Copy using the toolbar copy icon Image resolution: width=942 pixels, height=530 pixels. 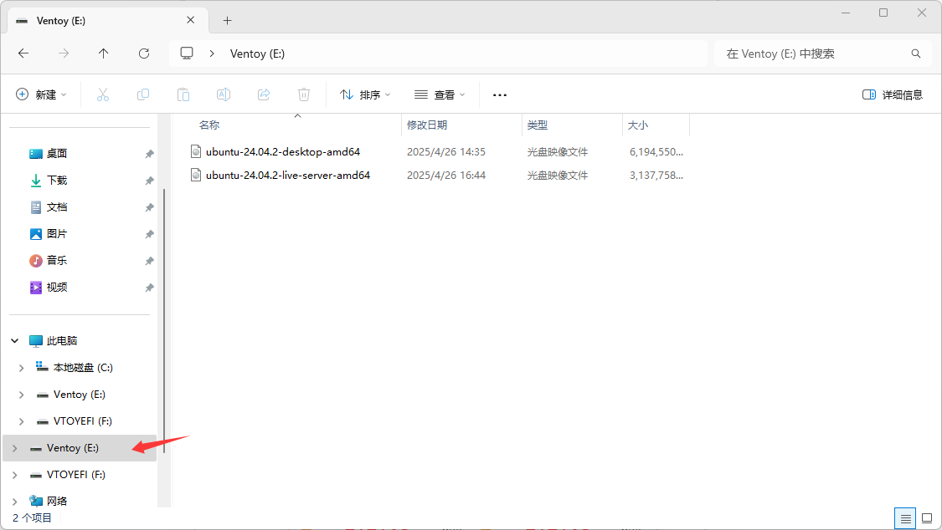[x=143, y=94]
